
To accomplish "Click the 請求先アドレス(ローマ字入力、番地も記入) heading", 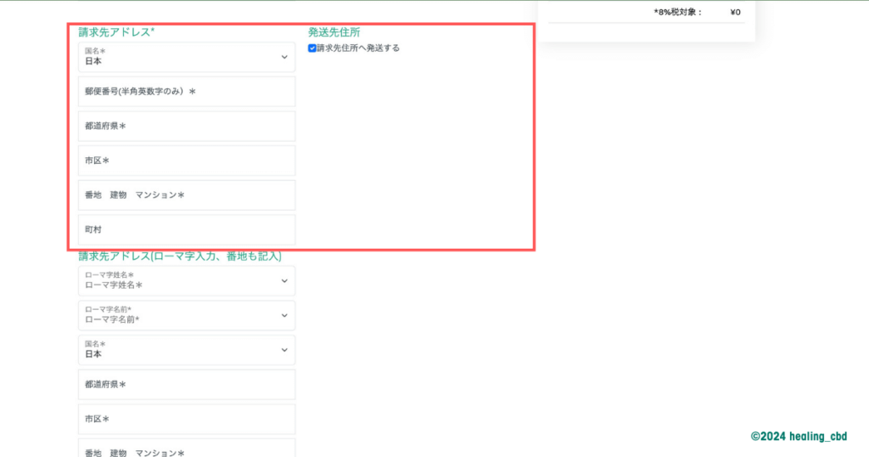I will pos(180,256).
